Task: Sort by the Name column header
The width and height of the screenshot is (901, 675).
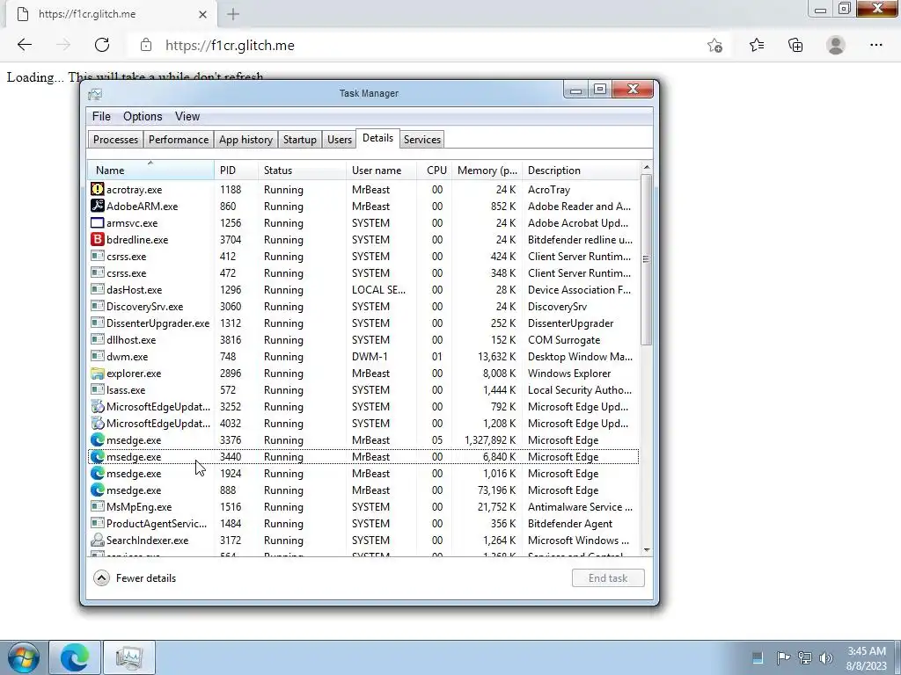Action: (x=150, y=171)
